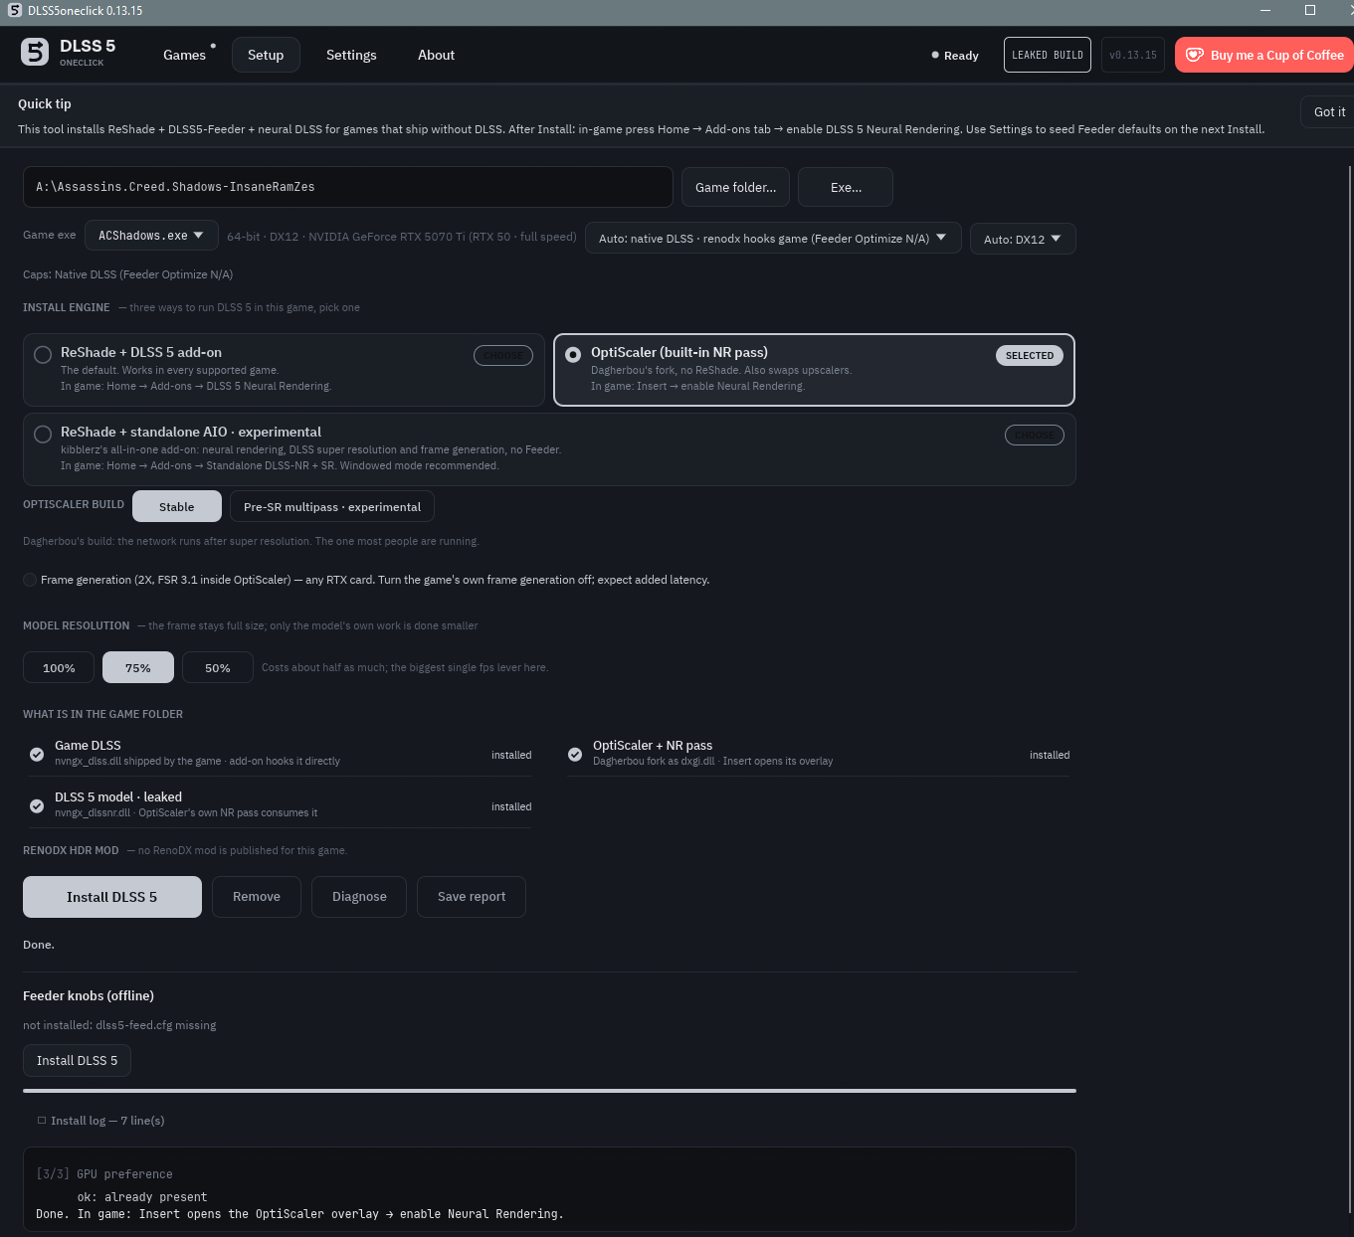Enable the Frame generation 2X checkbox
The width and height of the screenshot is (1354, 1237).
click(30, 580)
